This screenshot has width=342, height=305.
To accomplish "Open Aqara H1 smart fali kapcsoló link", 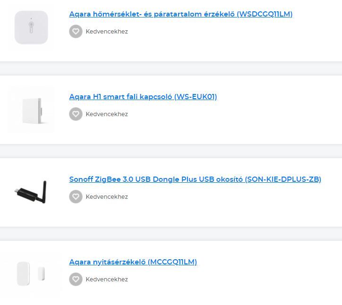I will pos(143,97).
